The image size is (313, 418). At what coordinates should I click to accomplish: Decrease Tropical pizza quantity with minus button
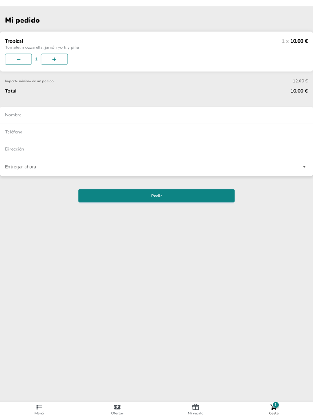tap(18, 59)
